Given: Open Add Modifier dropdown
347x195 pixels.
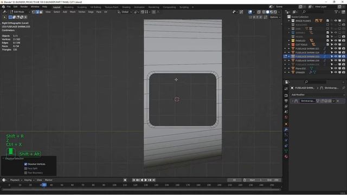Looking at the screenshot, I should coord(318,95).
